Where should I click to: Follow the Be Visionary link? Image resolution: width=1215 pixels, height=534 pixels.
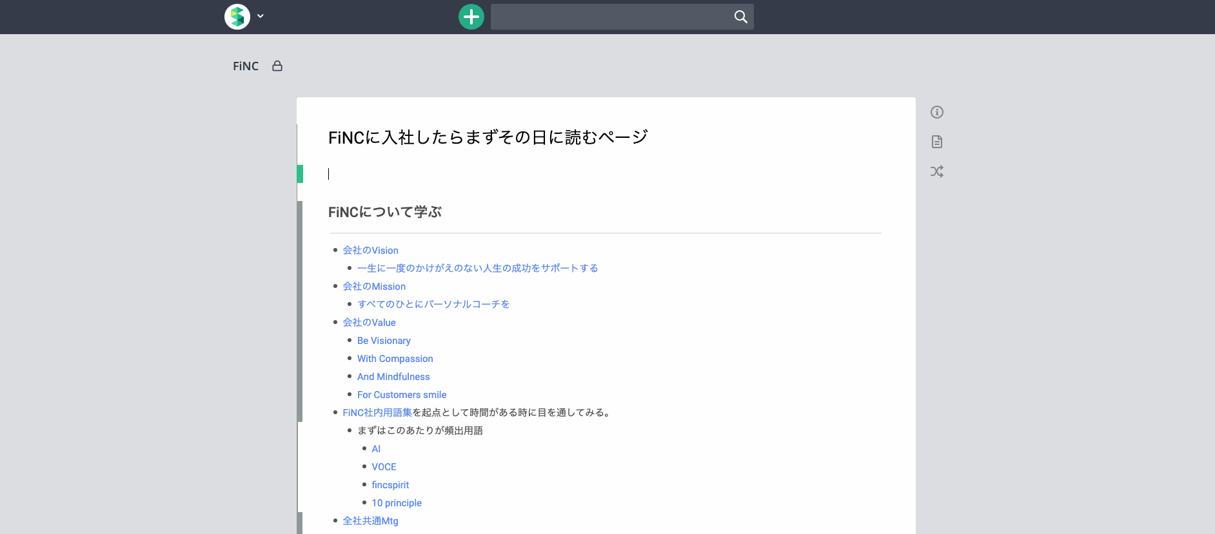(x=384, y=341)
